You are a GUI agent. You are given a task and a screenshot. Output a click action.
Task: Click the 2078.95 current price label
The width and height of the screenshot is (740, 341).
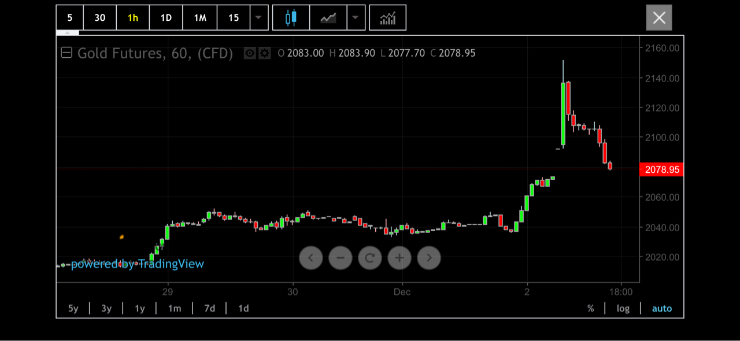(662, 169)
